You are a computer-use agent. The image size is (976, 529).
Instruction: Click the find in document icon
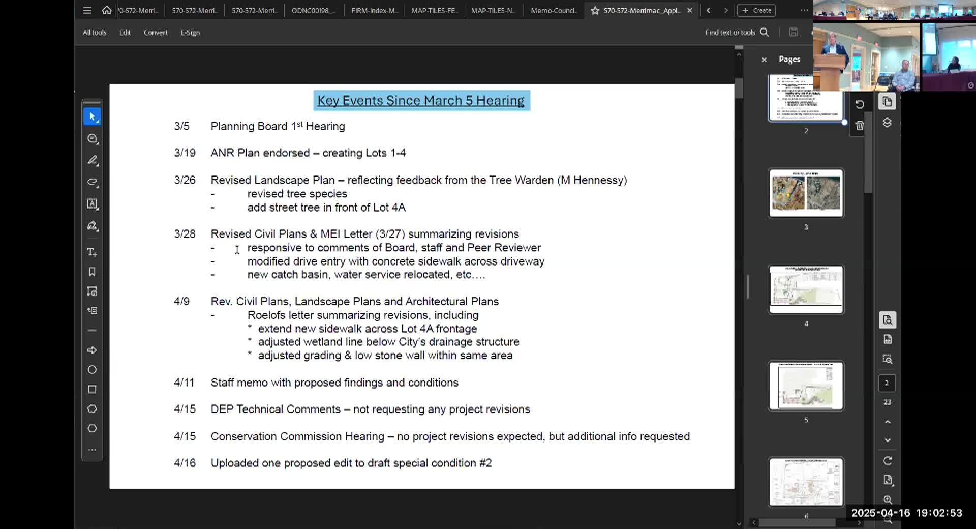(887, 320)
